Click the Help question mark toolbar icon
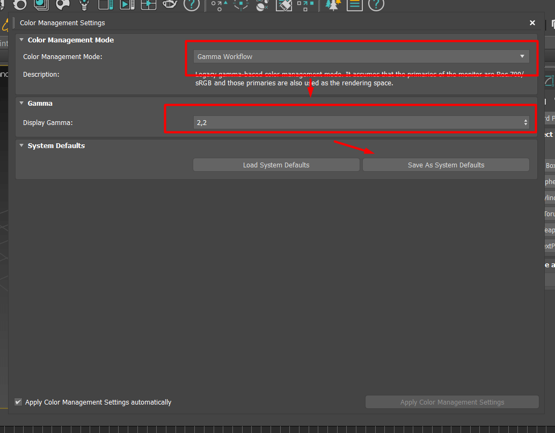Image resolution: width=555 pixels, height=433 pixels. pyautogui.click(x=376, y=5)
